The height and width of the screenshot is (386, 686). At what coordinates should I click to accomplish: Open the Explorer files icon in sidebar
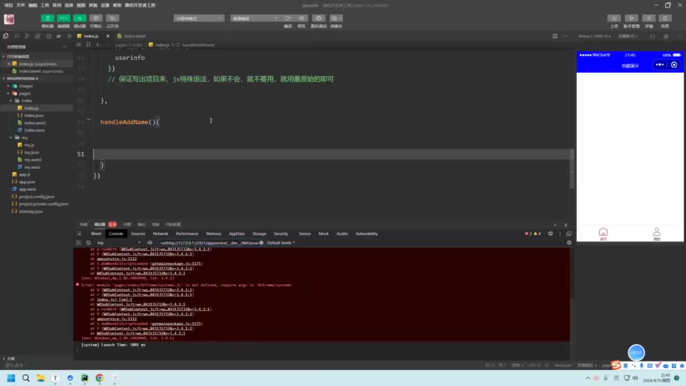pyautogui.click(x=5, y=36)
